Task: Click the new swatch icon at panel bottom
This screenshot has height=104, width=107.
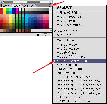Action: 38,34
